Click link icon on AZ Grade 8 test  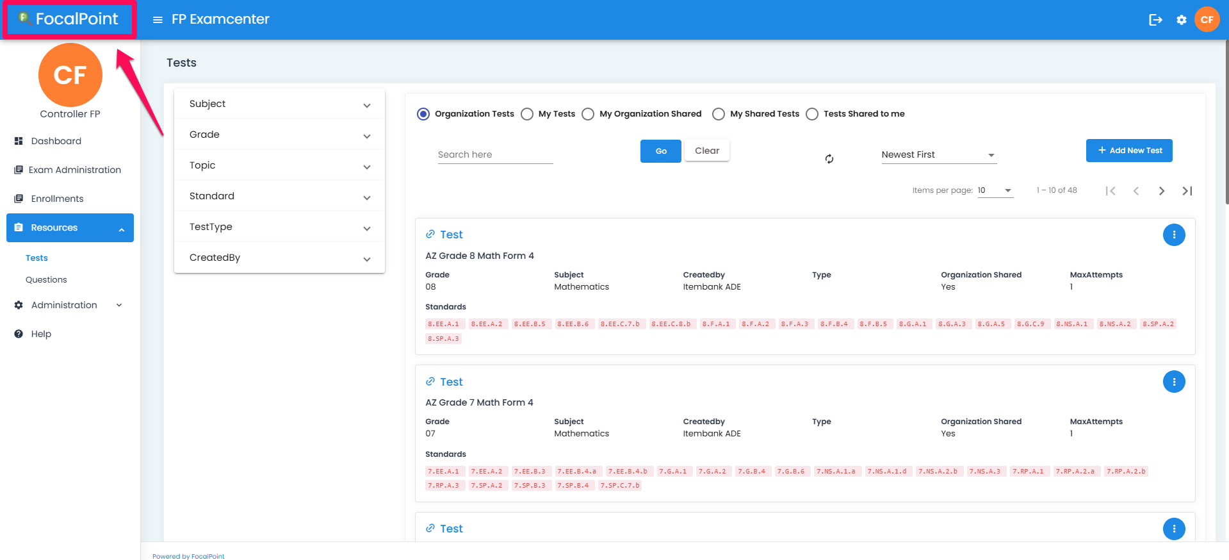coord(430,235)
